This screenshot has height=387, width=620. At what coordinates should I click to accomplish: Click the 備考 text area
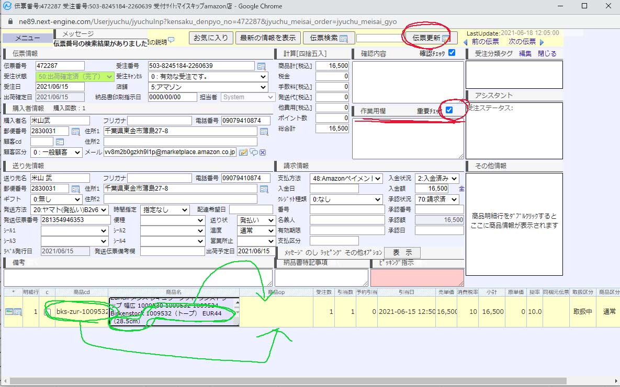point(138,278)
